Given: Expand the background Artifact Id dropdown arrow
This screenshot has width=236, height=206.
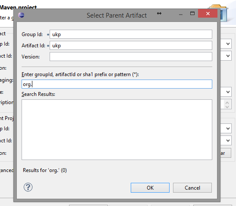Looking at the screenshot, I should [228, 56].
